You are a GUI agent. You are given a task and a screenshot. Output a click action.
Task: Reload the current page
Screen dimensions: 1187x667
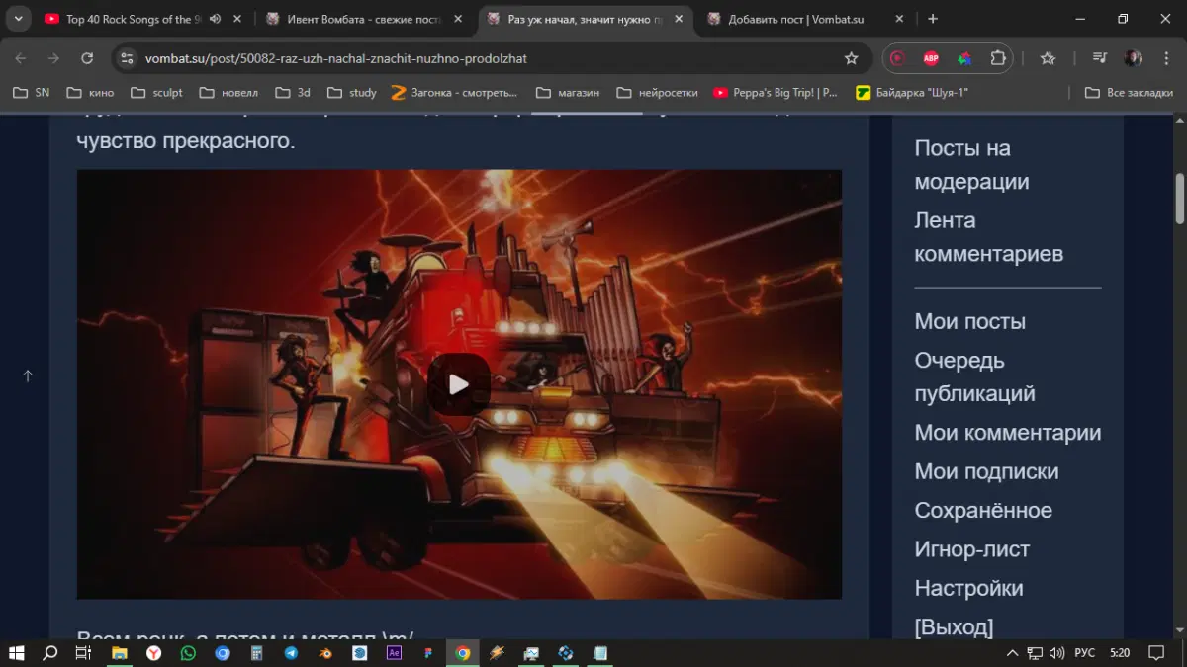pos(87,58)
